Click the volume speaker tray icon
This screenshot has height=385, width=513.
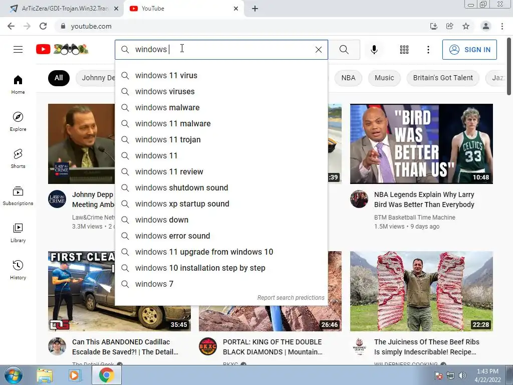coord(462,375)
